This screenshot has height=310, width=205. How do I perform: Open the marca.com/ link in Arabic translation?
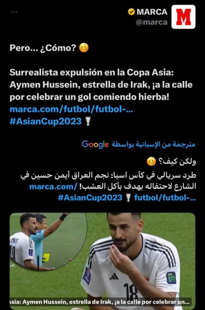[53, 186]
